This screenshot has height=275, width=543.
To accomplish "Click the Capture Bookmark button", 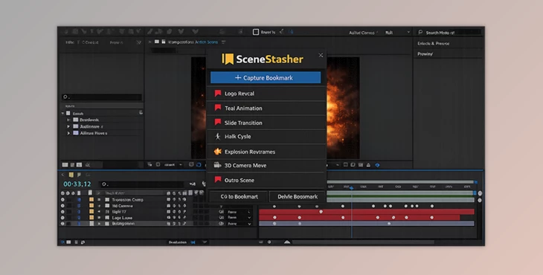I will pos(266,78).
